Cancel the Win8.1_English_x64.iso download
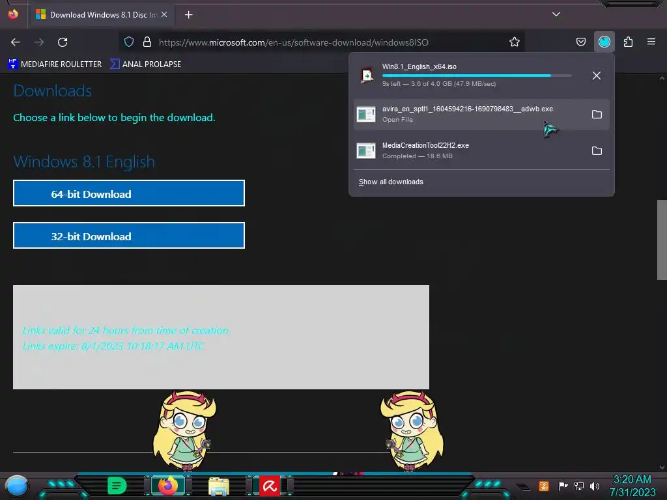Viewport: 667px width, 500px height. click(597, 76)
